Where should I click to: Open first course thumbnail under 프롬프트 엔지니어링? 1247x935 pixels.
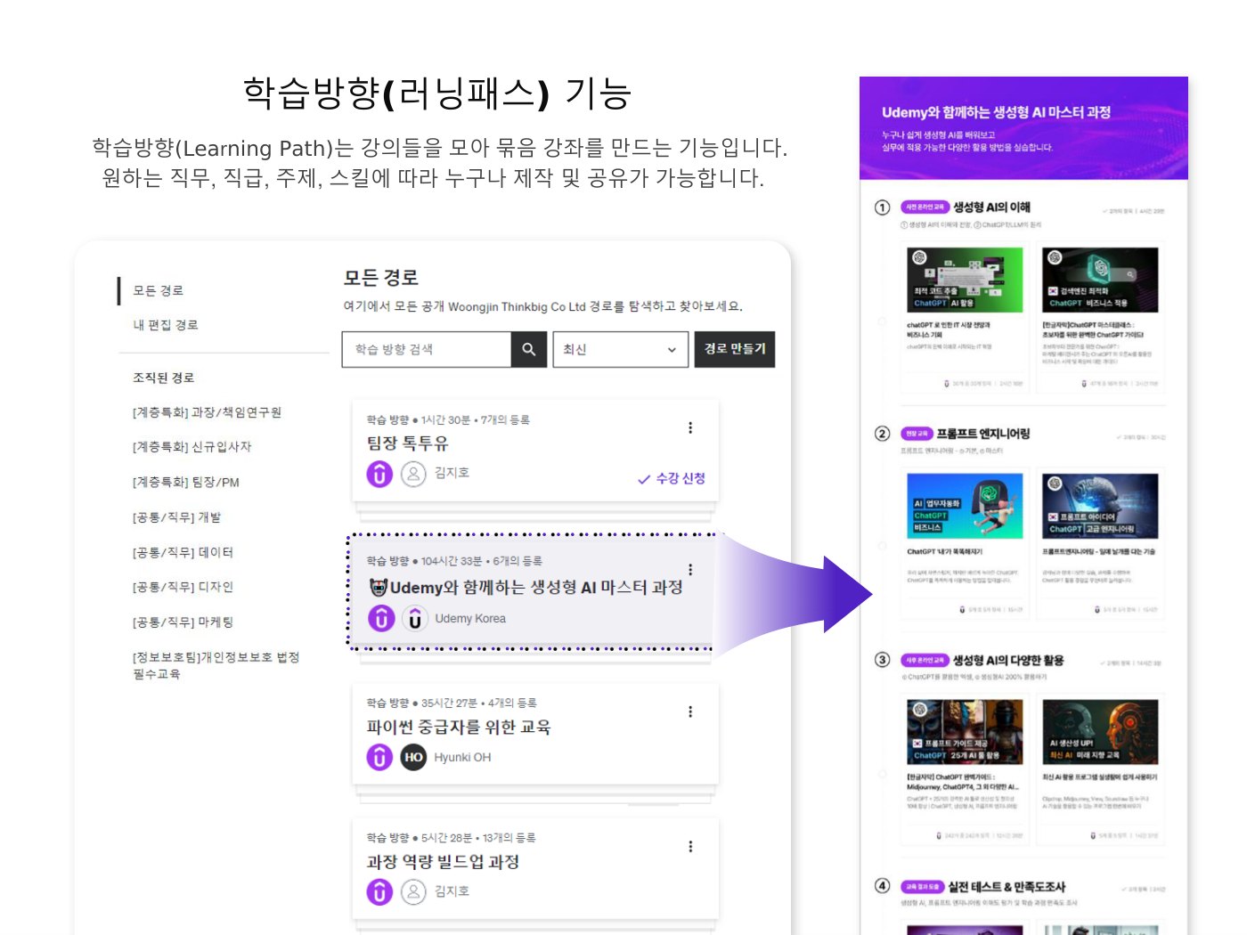point(965,506)
